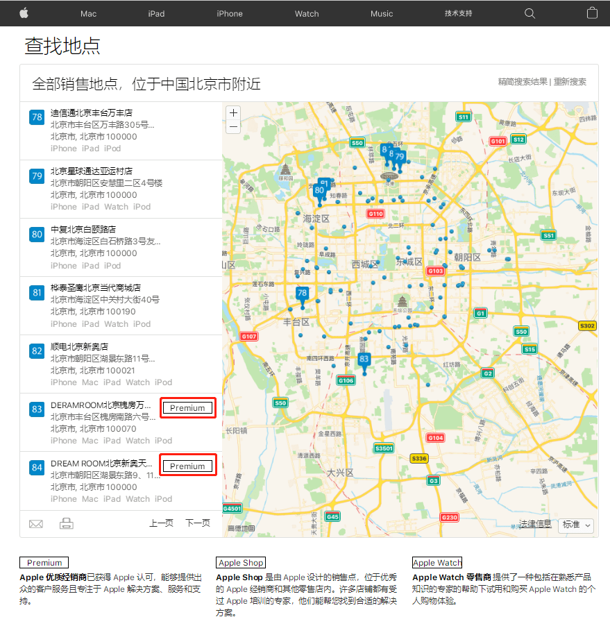The width and height of the screenshot is (610, 626).
Task: Select number 81 badge in list
Action: pos(37,293)
